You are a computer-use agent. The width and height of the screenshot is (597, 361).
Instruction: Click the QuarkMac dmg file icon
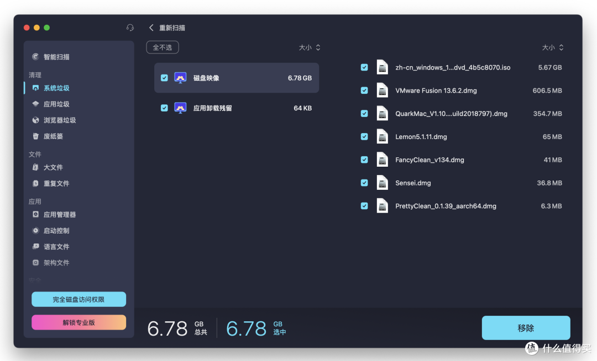coord(383,114)
